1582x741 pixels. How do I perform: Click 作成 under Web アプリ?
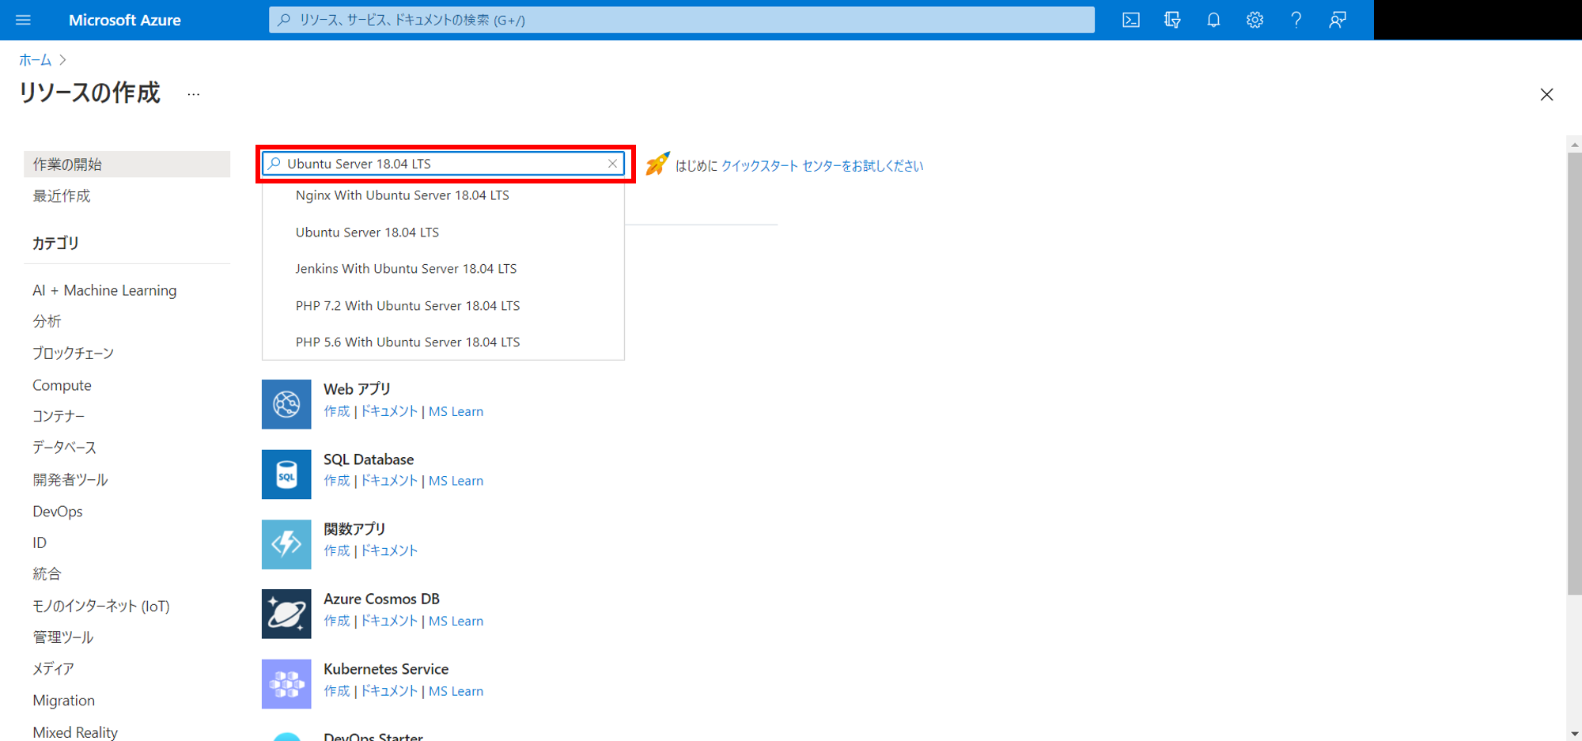coord(336,411)
